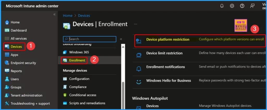Viewport: 267px width, 110px height.
Task: Collapse the Devices menu pane
Action: click(121, 39)
